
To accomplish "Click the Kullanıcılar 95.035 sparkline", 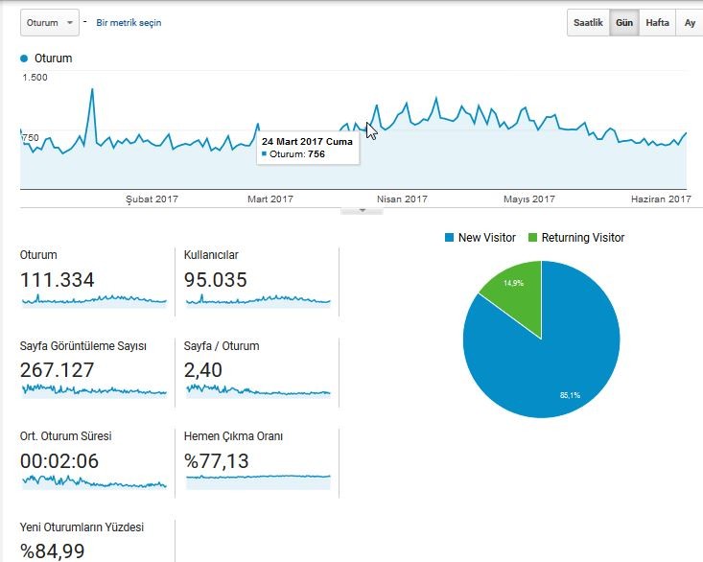I will coord(258,300).
